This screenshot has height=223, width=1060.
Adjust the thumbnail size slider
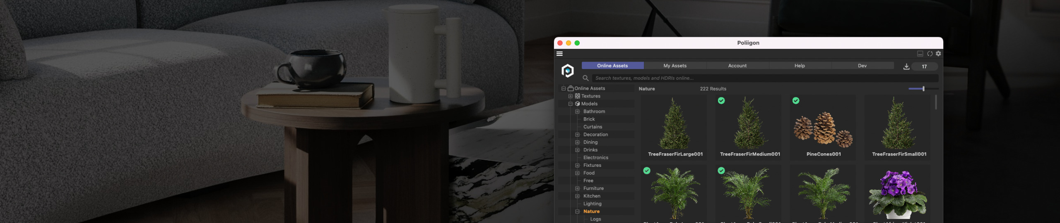(x=923, y=89)
